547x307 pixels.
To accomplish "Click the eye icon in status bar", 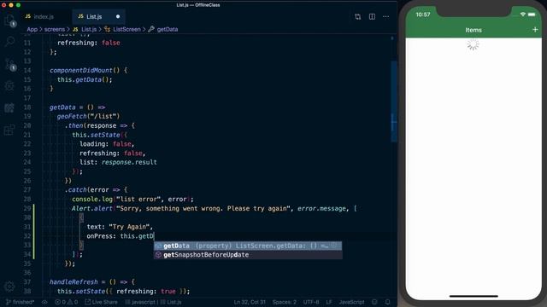I will coord(44,302).
